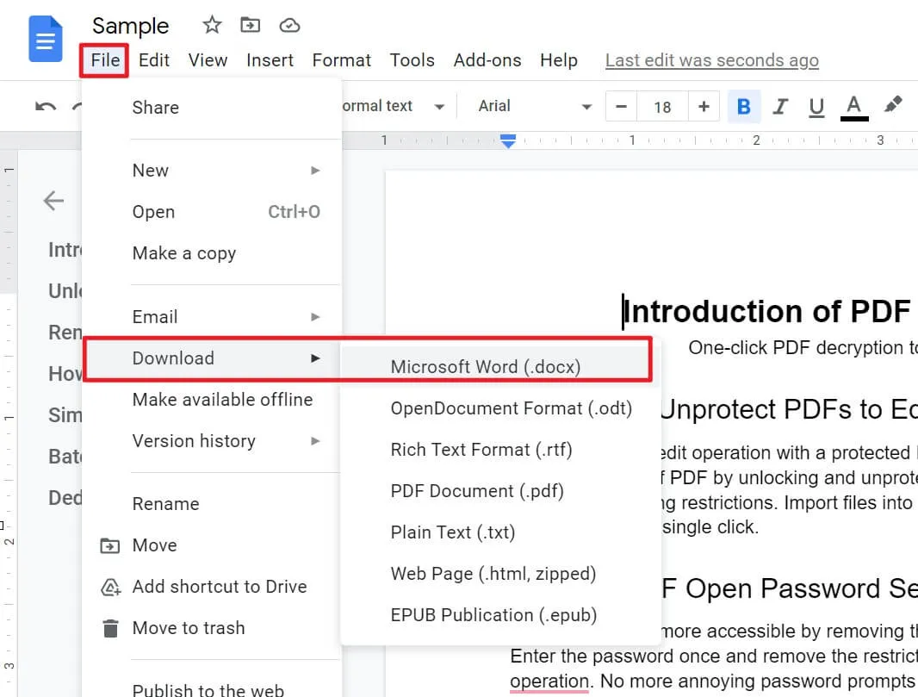Click the Last edit was seconds ago link
The height and width of the screenshot is (697, 918).
click(x=711, y=60)
